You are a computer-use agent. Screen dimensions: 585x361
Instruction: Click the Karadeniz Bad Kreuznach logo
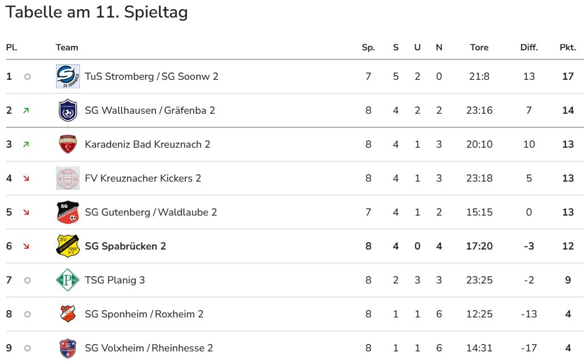(x=67, y=144)
